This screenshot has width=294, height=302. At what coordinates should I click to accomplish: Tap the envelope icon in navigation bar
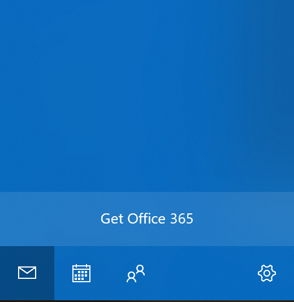(27, 273)
